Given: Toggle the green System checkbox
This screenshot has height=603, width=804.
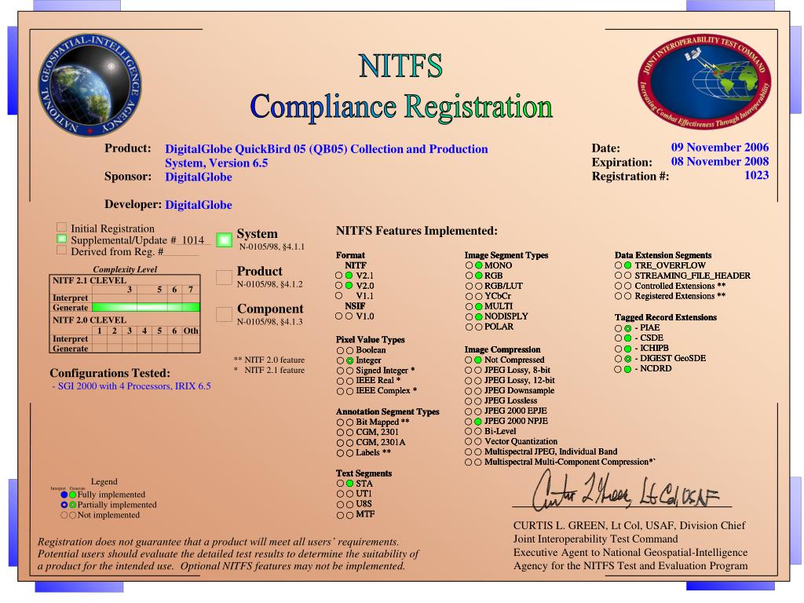Looking at the screenshot, I should 224,240.
